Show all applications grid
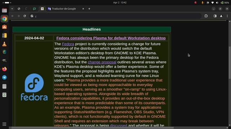 coord(4,124)
